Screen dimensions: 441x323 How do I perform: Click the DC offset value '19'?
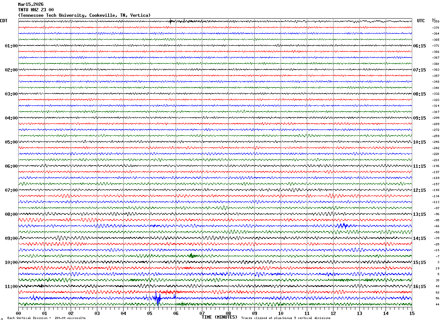[x=437, y=268]
